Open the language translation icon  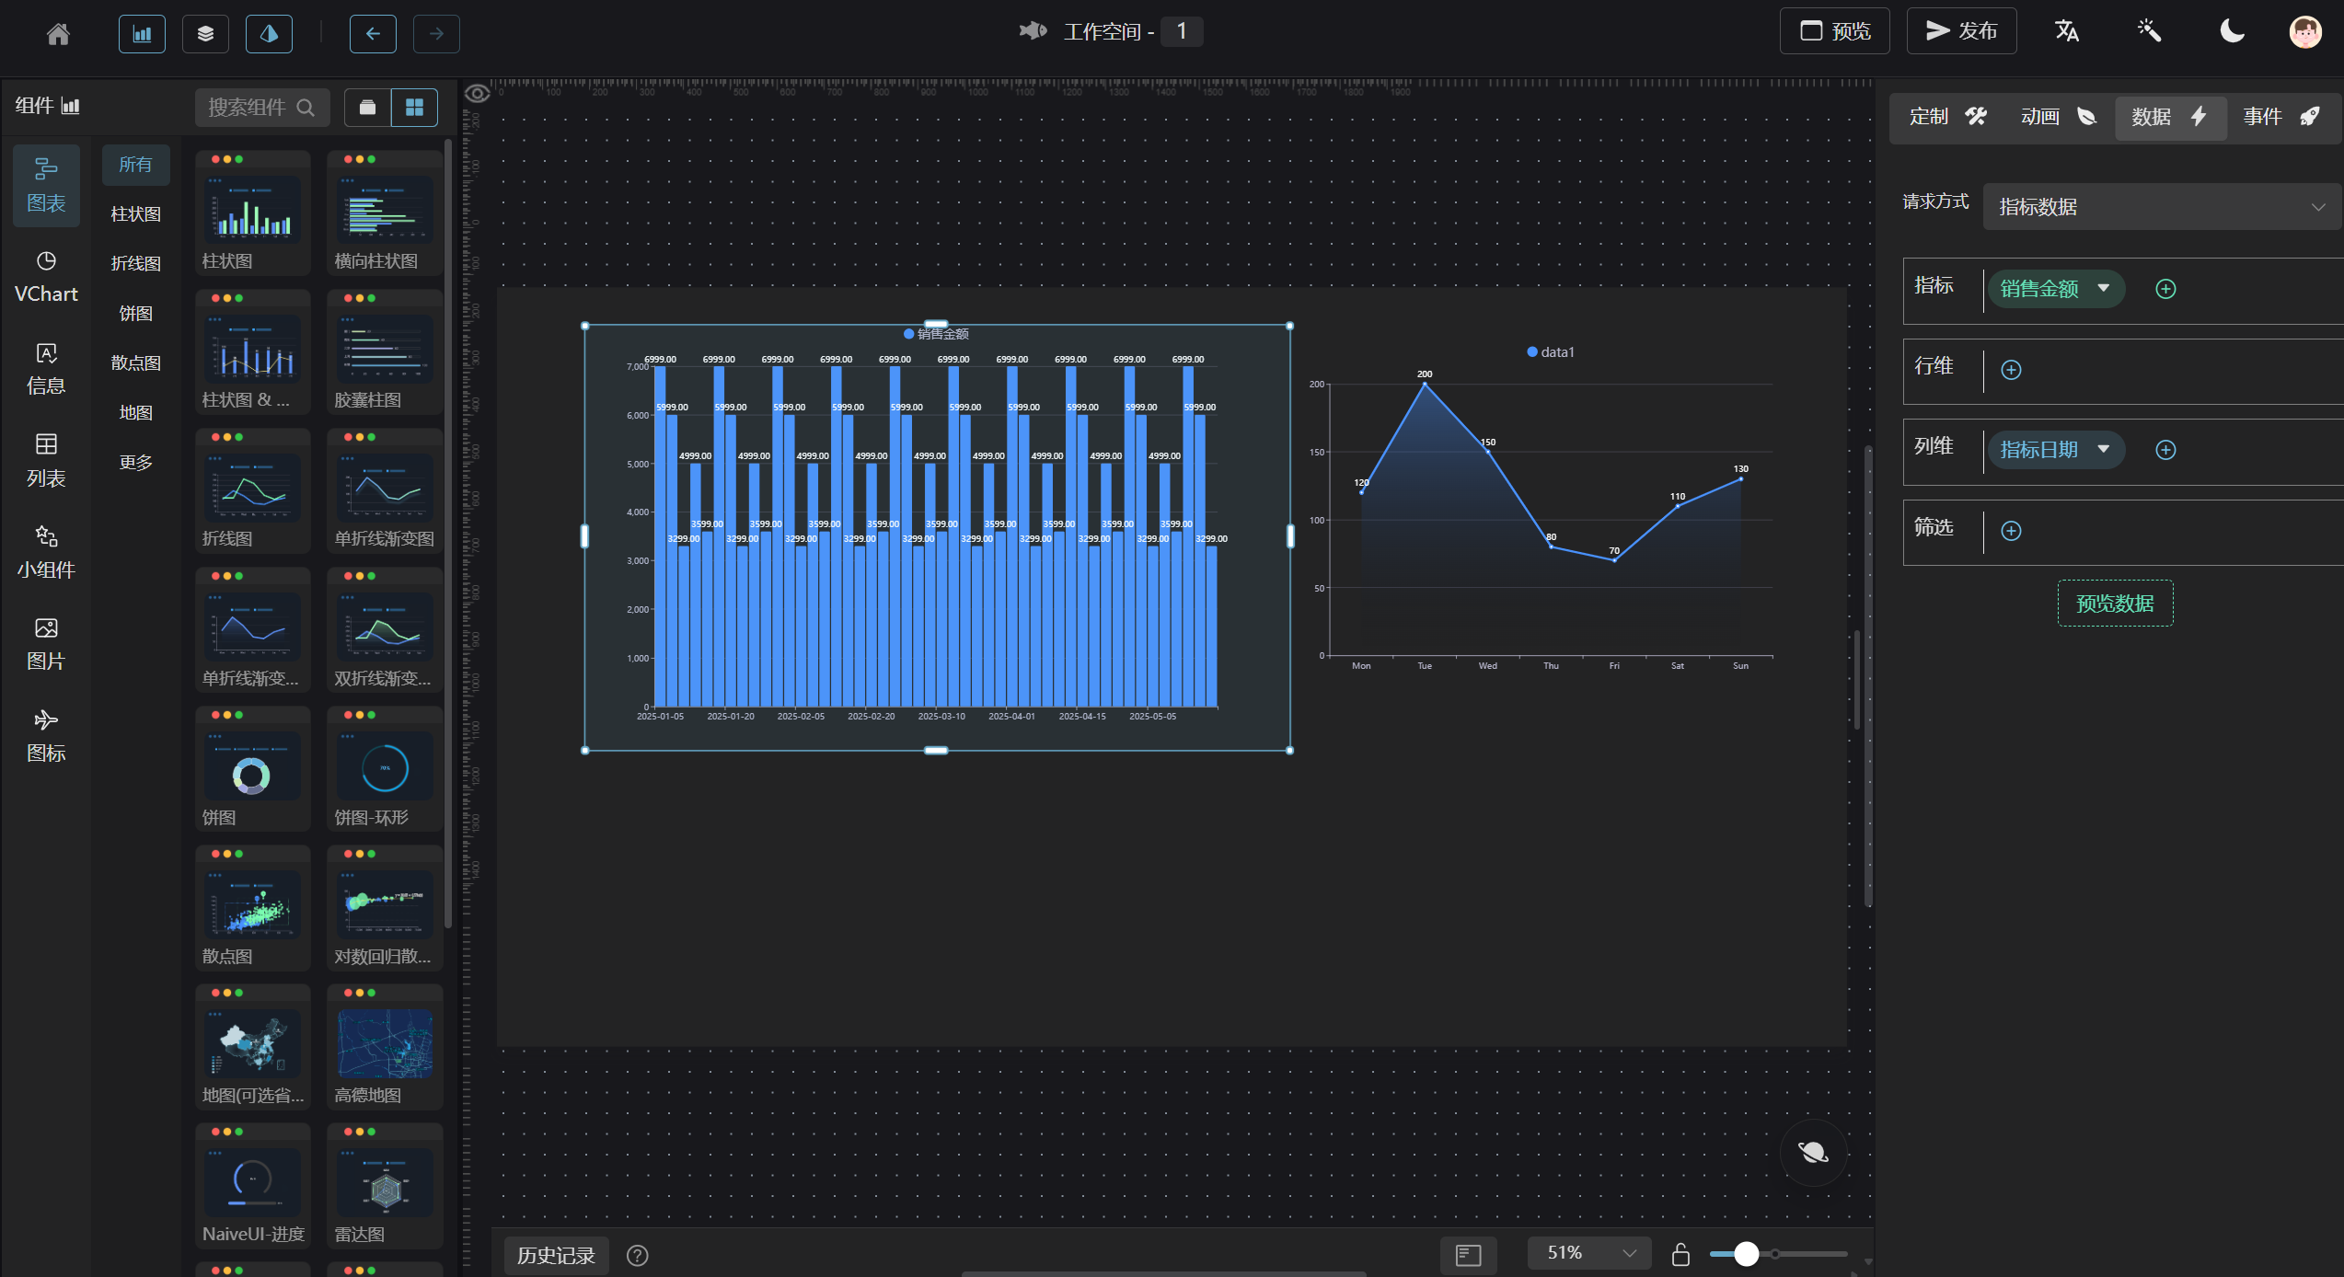[2067, 31]
